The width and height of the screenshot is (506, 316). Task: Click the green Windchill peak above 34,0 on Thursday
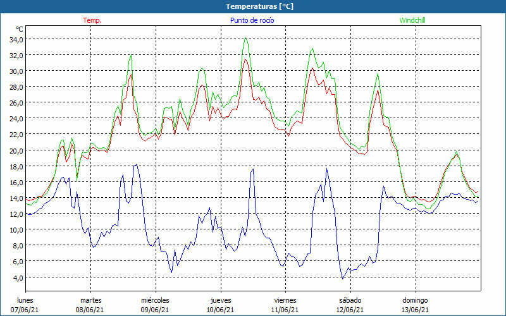245,38
